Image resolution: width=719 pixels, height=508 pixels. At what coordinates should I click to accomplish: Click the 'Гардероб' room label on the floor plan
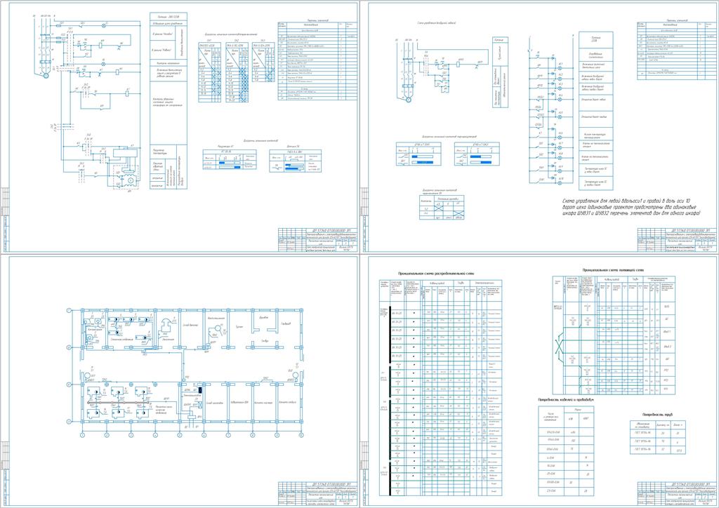pos(286,324)
